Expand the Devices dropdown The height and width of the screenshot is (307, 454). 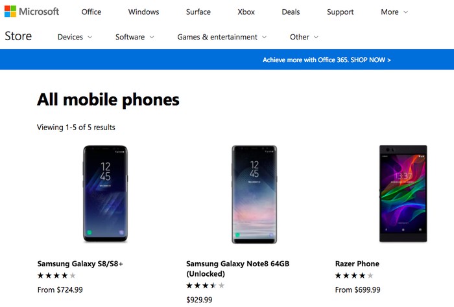pos(75,37)
